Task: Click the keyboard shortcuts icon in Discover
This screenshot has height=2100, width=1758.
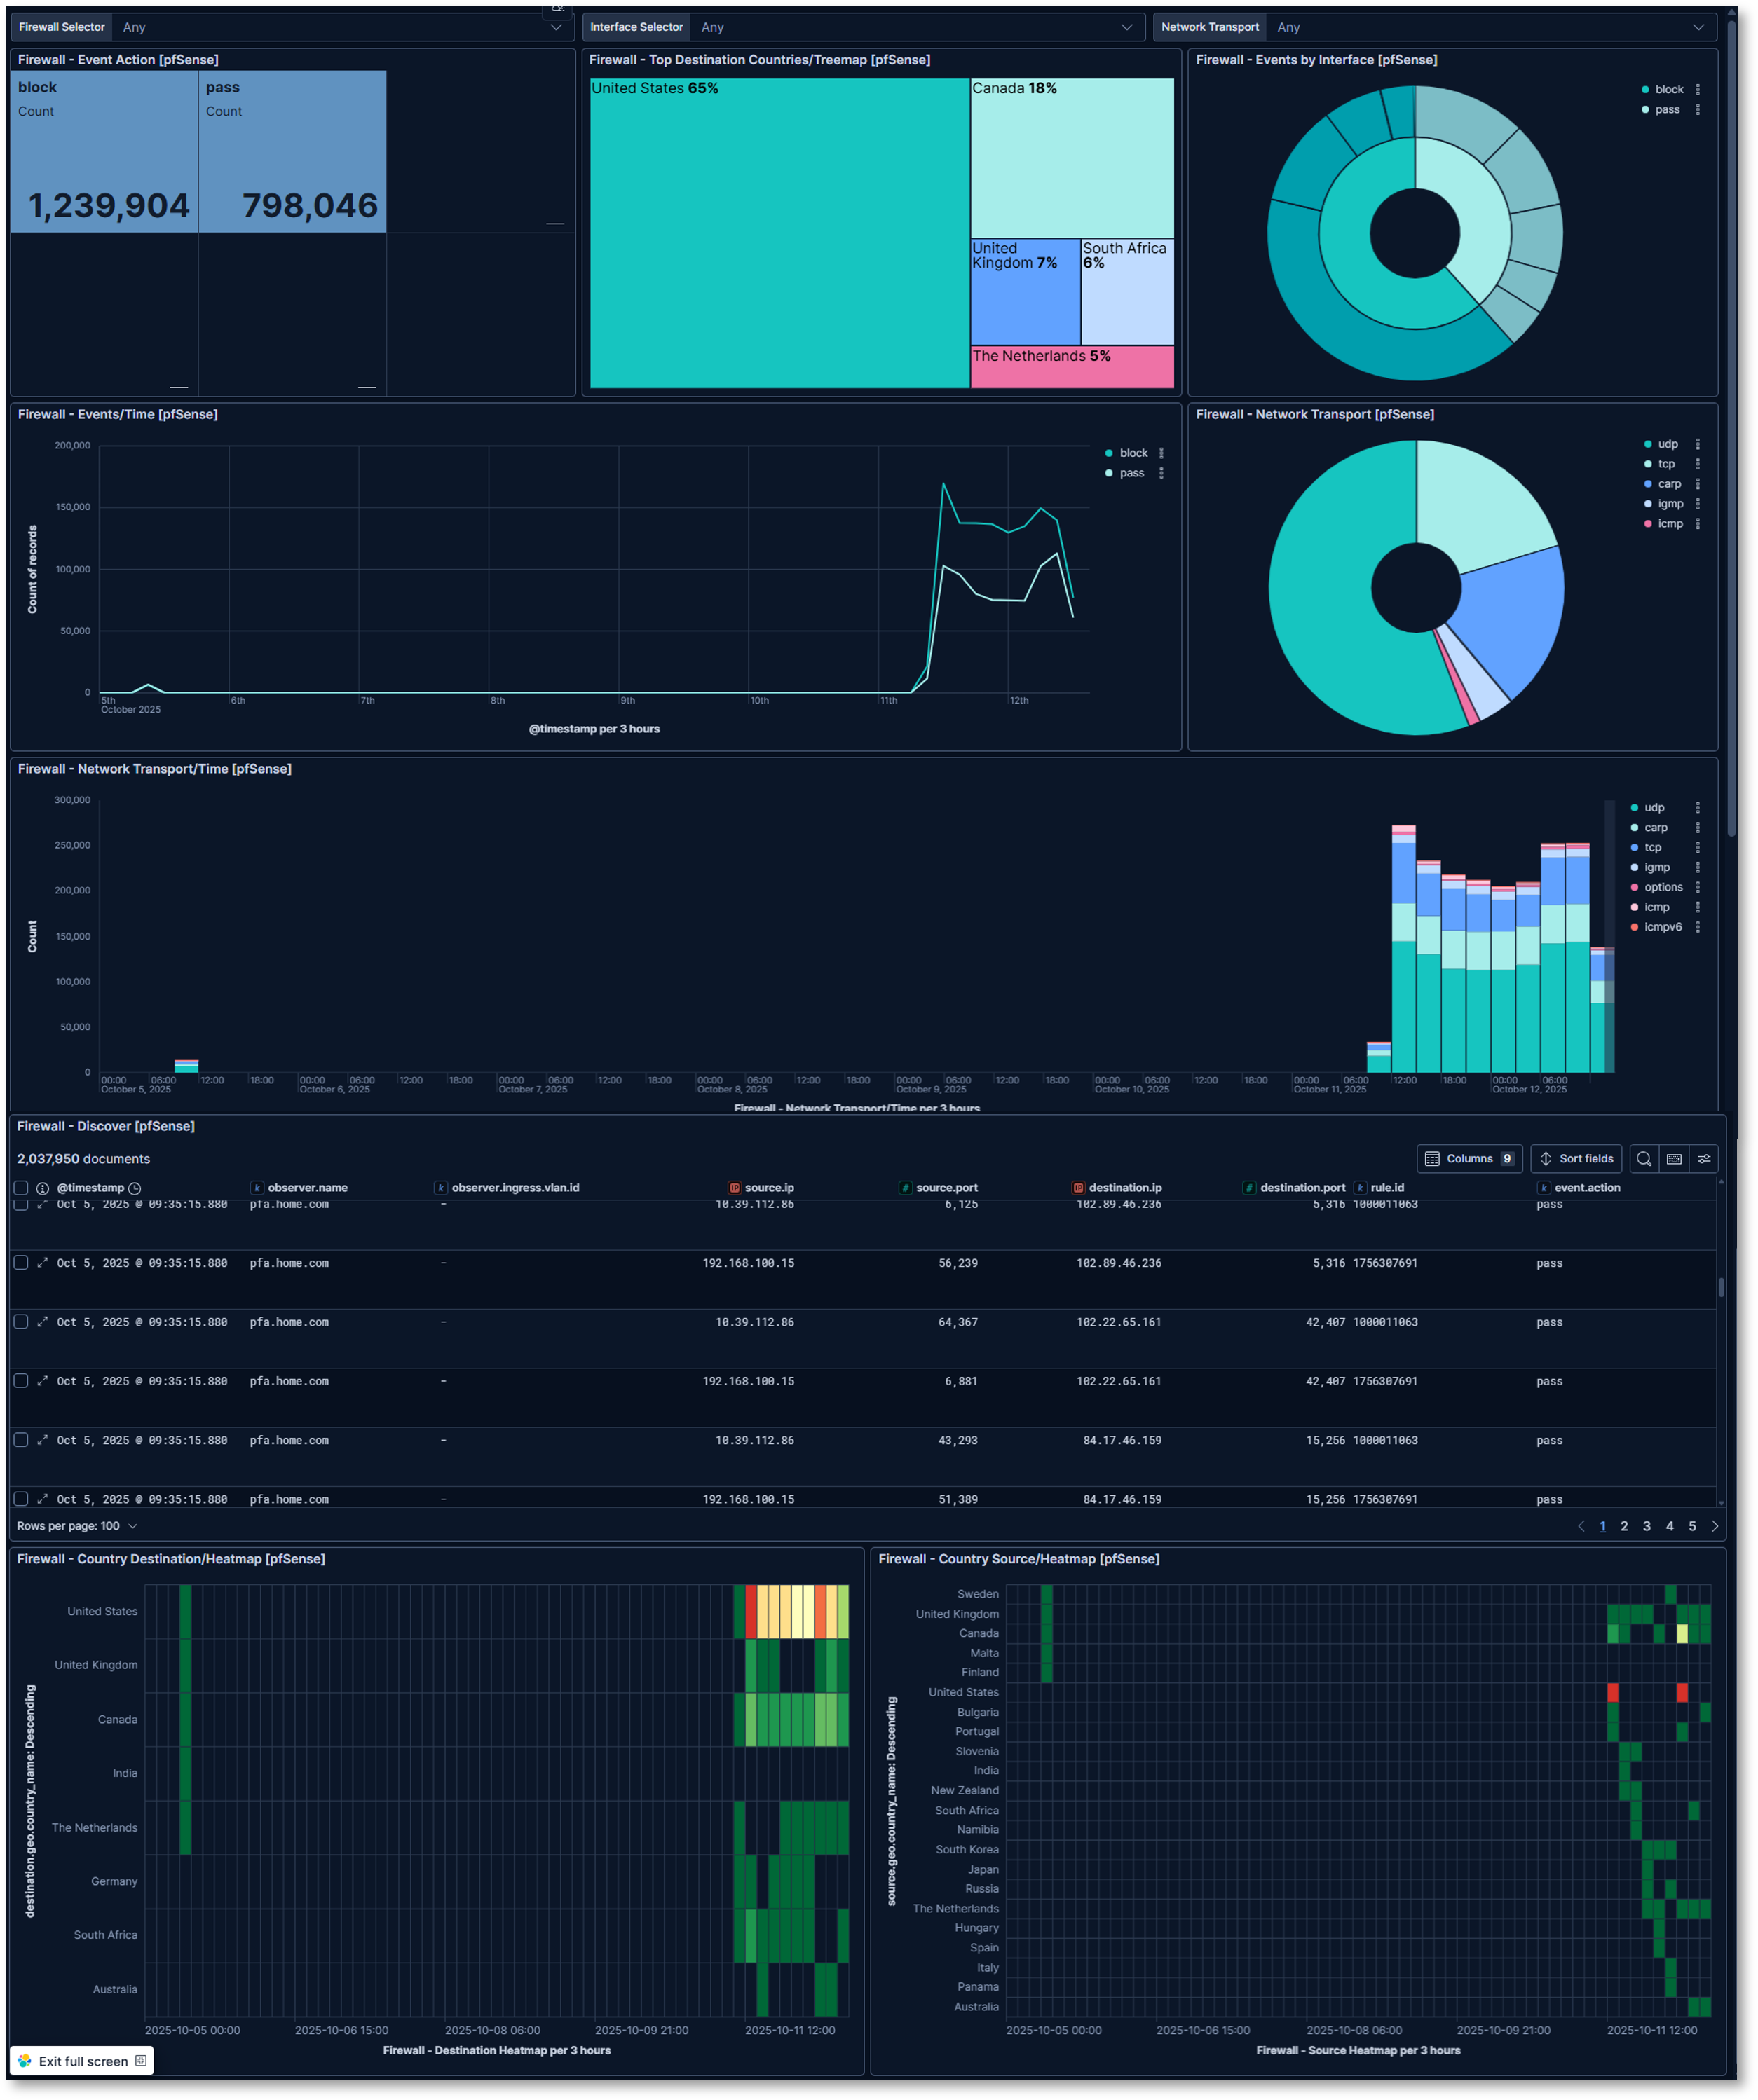Action: tap(1674, 1158)
